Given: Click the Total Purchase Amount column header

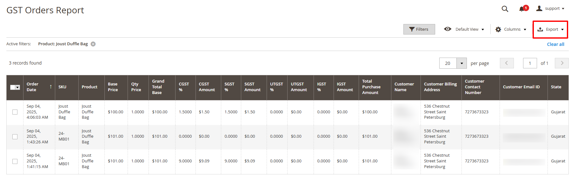Looking at the screenshot, I should tap(375, 87).
